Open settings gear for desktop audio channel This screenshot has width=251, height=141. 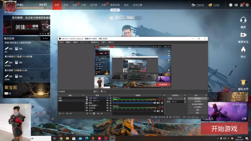coord(162,111)
